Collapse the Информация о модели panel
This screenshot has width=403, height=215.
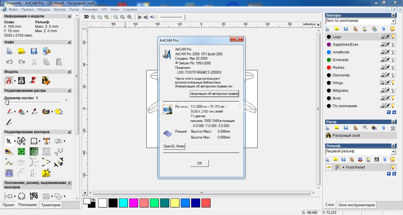[69, 16]
